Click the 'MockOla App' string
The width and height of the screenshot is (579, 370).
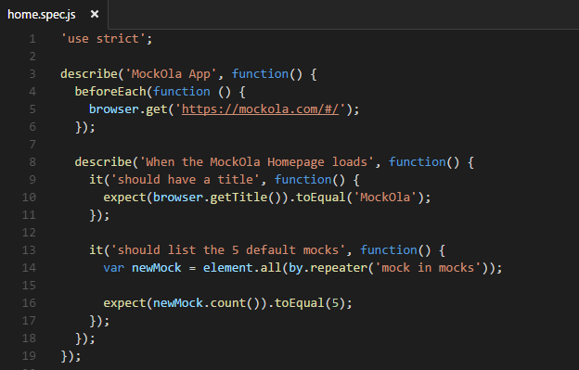(171, 74)
